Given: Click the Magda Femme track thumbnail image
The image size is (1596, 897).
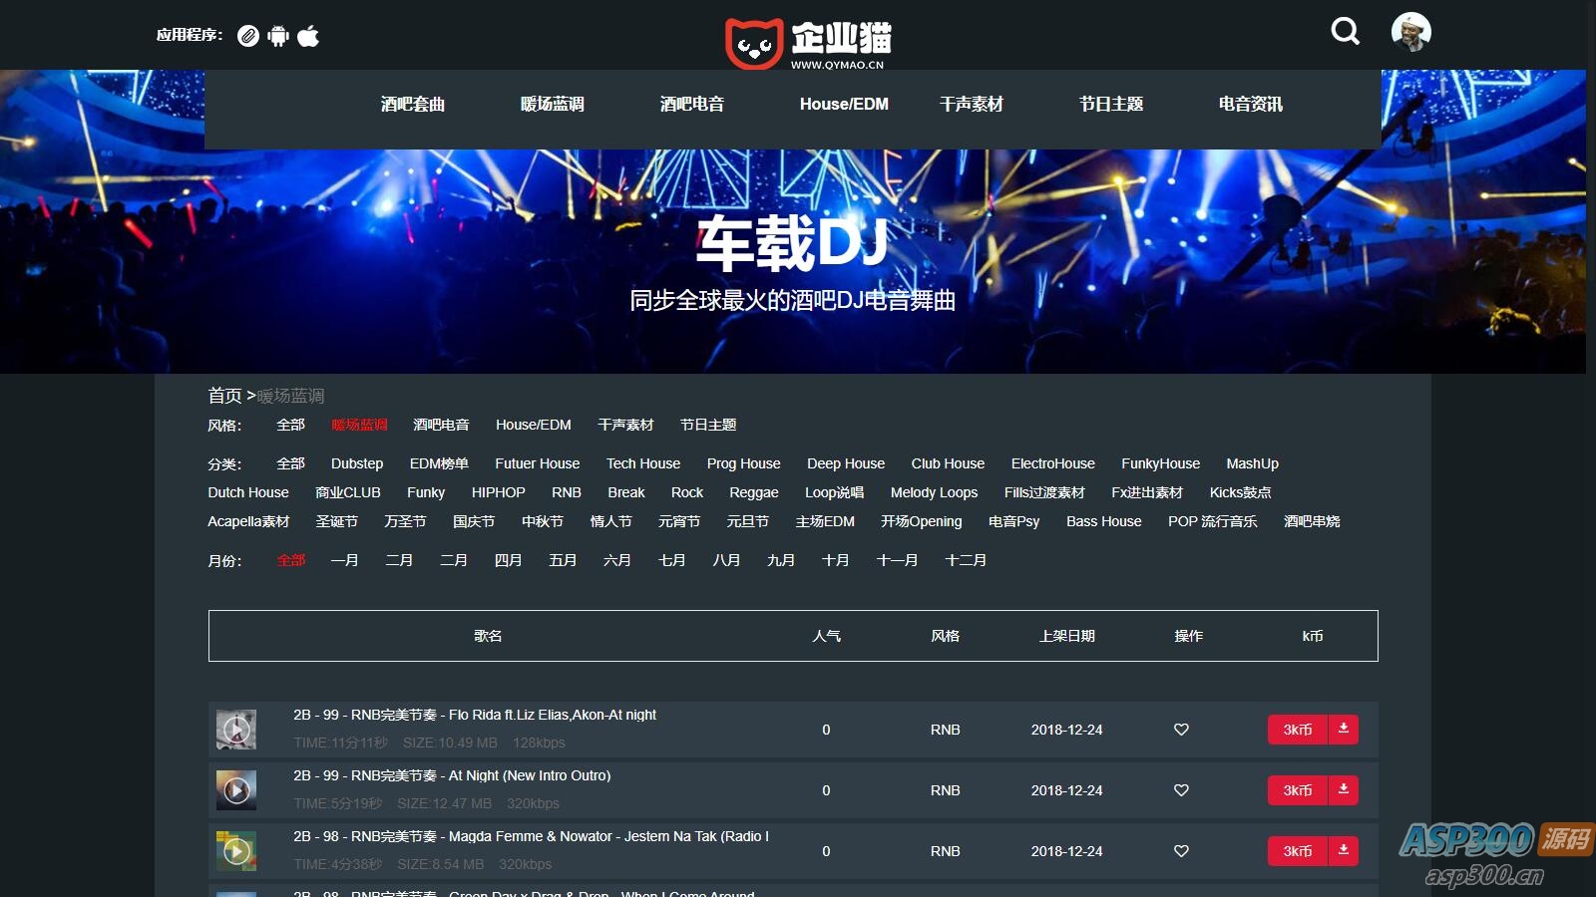Looking at the screenshot, I should click(x=236, y=851).
